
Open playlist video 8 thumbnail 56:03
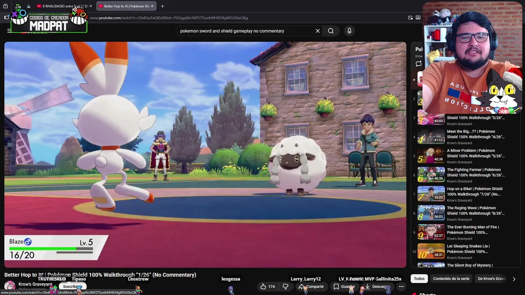(x=431, y=213)
